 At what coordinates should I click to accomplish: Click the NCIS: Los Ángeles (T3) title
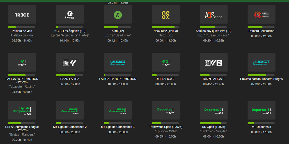70,31
